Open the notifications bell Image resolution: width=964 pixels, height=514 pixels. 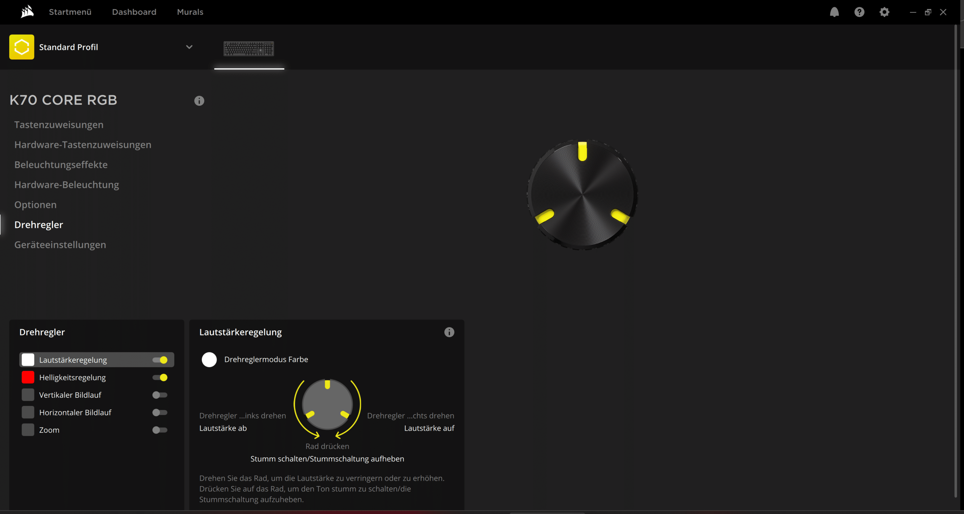(x=834, y=12)
